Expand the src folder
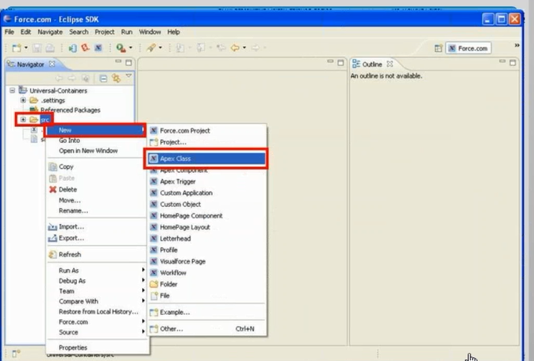 click(x=23, y=120)
